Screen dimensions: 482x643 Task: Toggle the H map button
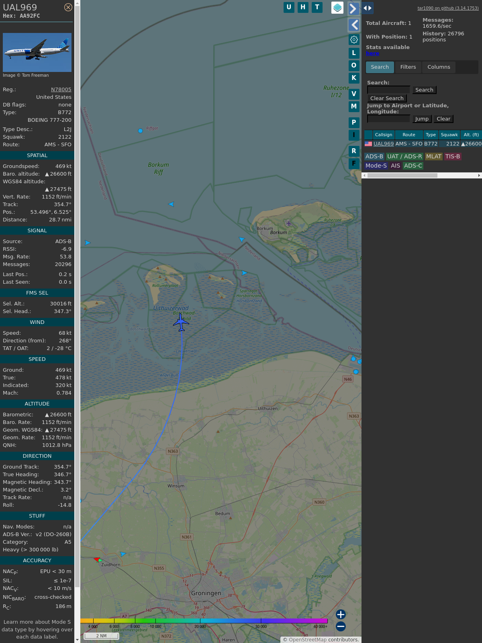pyautogui.click(x=303, y=7)
